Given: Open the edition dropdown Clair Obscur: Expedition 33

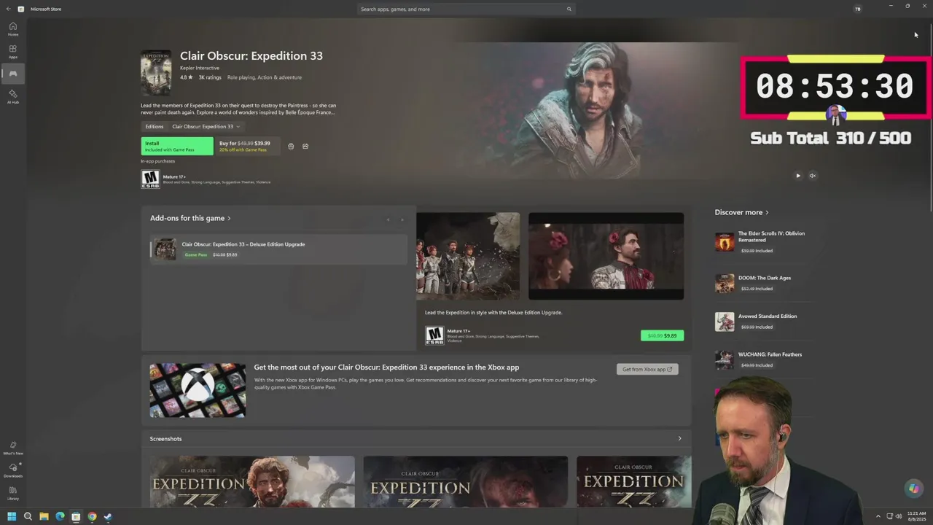Looking at the screenshot, I should (x=206, y=126).
